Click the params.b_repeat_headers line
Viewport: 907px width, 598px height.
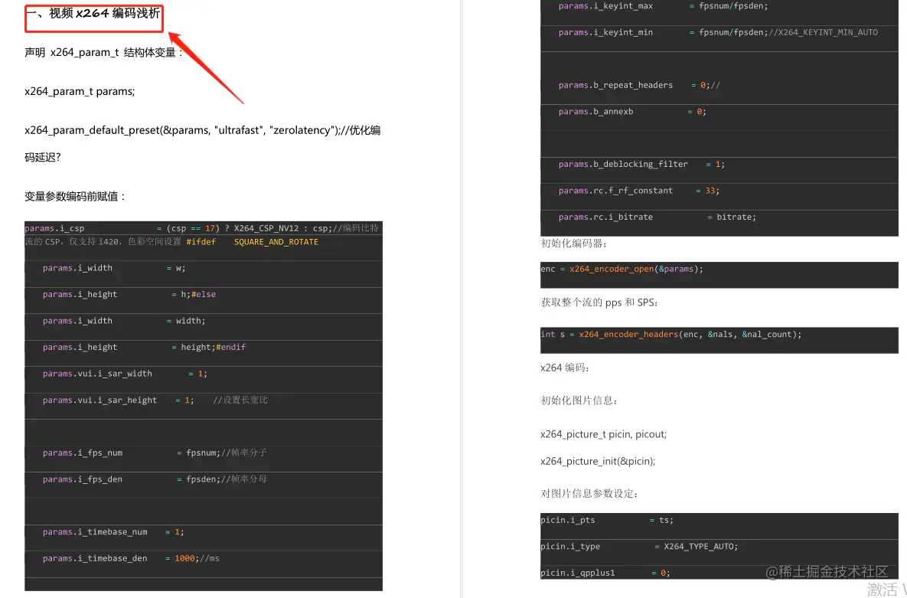click(x=639, y=85)
